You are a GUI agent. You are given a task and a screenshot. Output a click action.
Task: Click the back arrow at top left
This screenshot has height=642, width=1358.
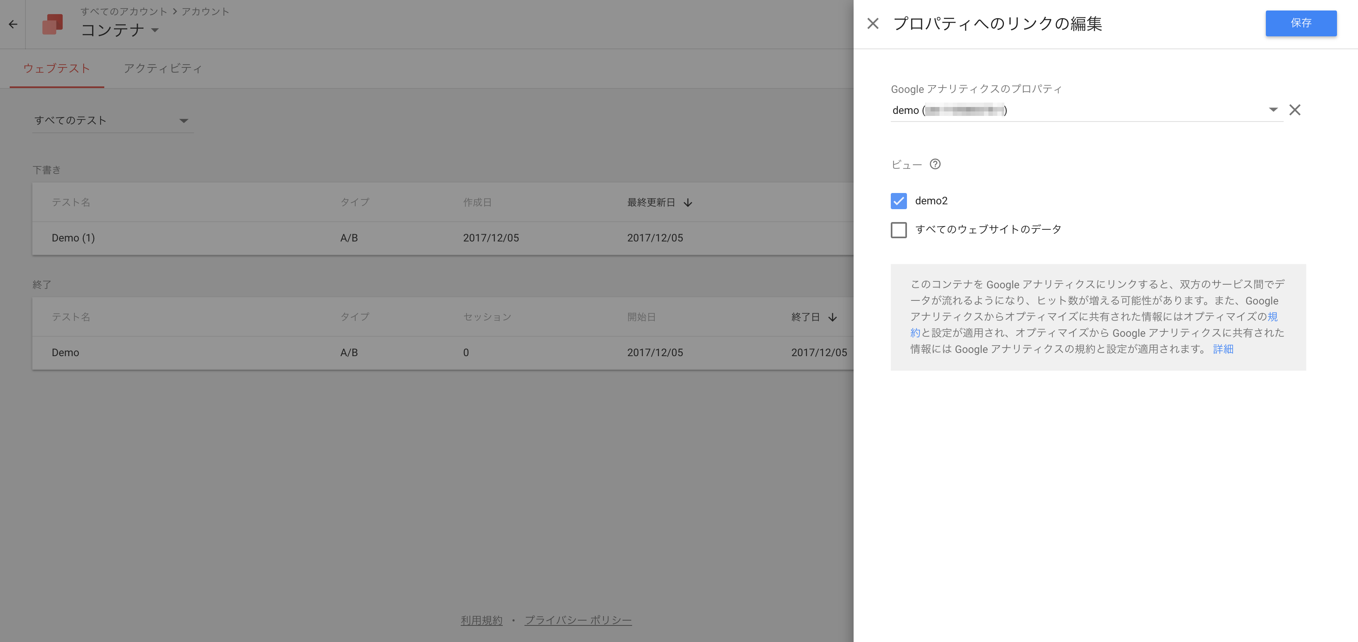[x=13, y=24]
